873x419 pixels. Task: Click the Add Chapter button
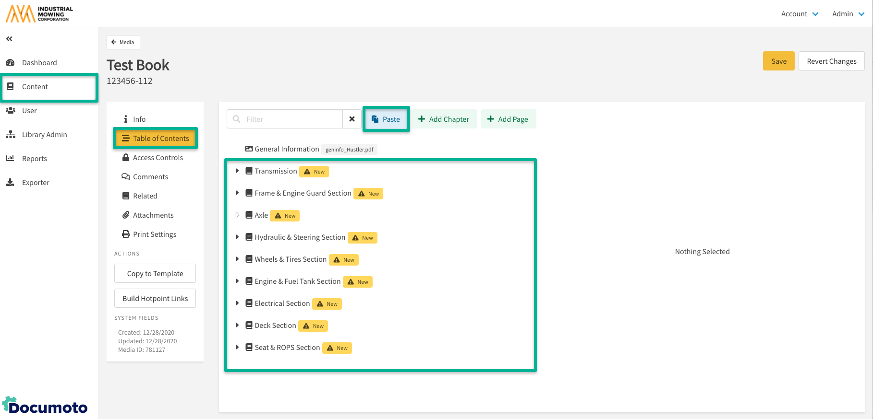pos(444,119)
